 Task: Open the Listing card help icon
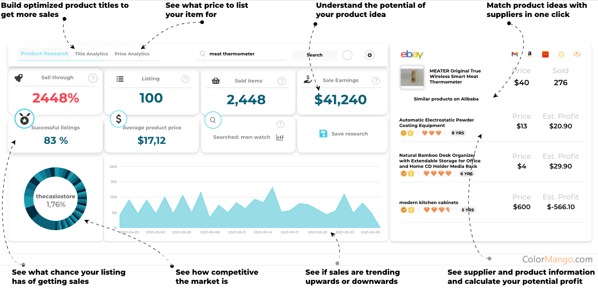point(185,79)
